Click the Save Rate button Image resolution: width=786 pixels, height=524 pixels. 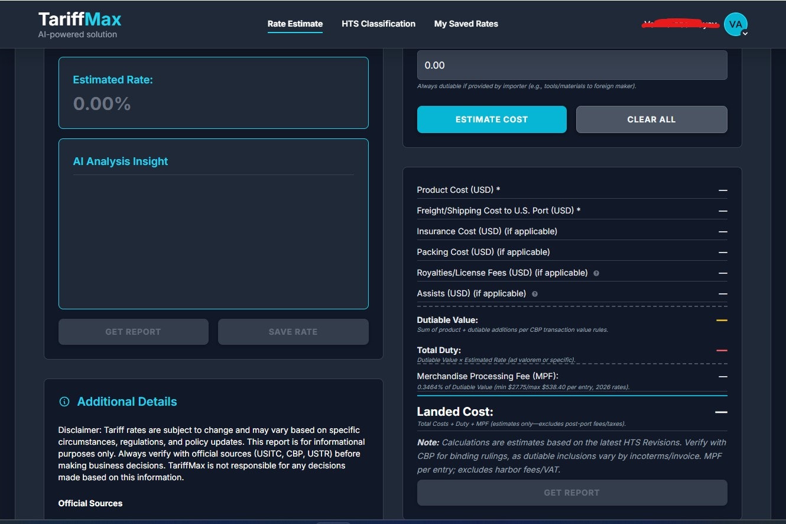[x=293, y=332]
